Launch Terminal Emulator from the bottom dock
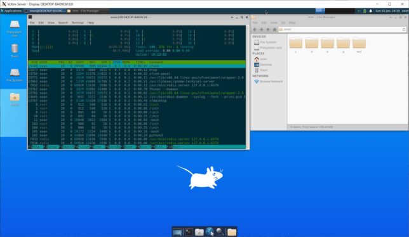Image resolution: width=409 pixels, height=237 pixels. pos(189,231)
